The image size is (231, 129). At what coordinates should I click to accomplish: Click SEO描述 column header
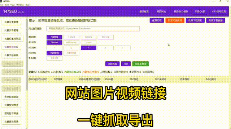point(134,79)
